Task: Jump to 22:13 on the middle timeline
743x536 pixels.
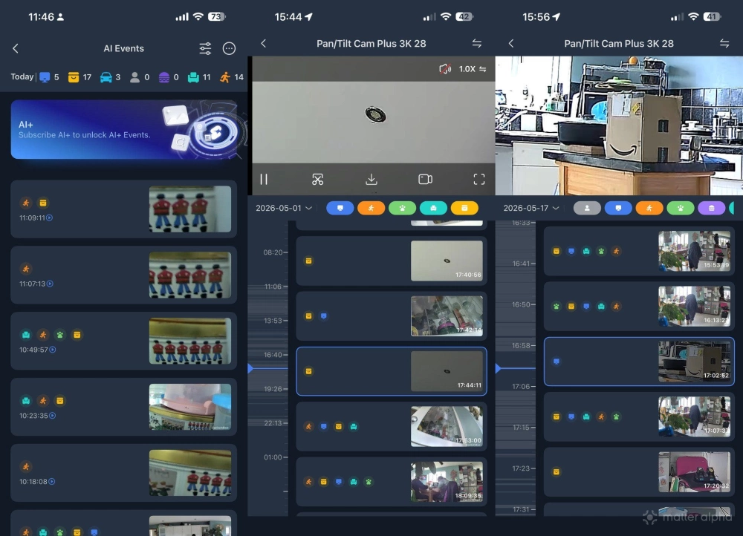Action: point(273,423)
